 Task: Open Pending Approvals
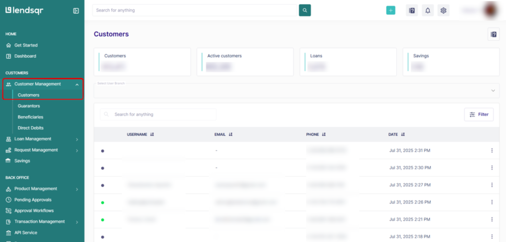pyautogui.click(x=33, y=200)
